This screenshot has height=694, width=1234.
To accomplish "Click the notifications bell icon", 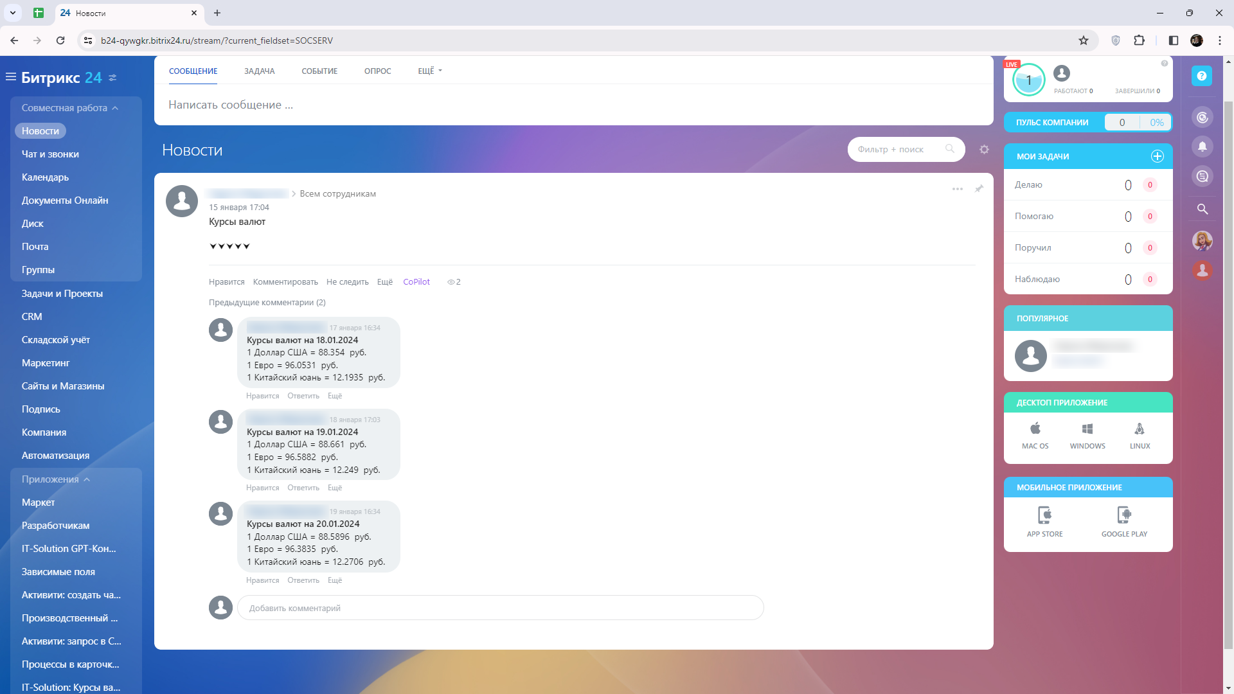I will point(1202,147).
